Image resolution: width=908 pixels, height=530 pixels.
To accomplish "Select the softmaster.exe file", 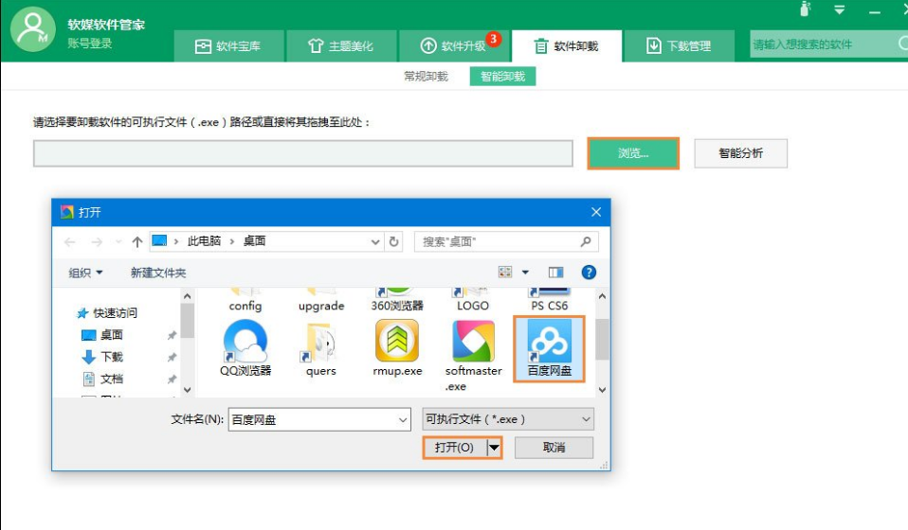I will pyautogui.click(x=473, y=356).
